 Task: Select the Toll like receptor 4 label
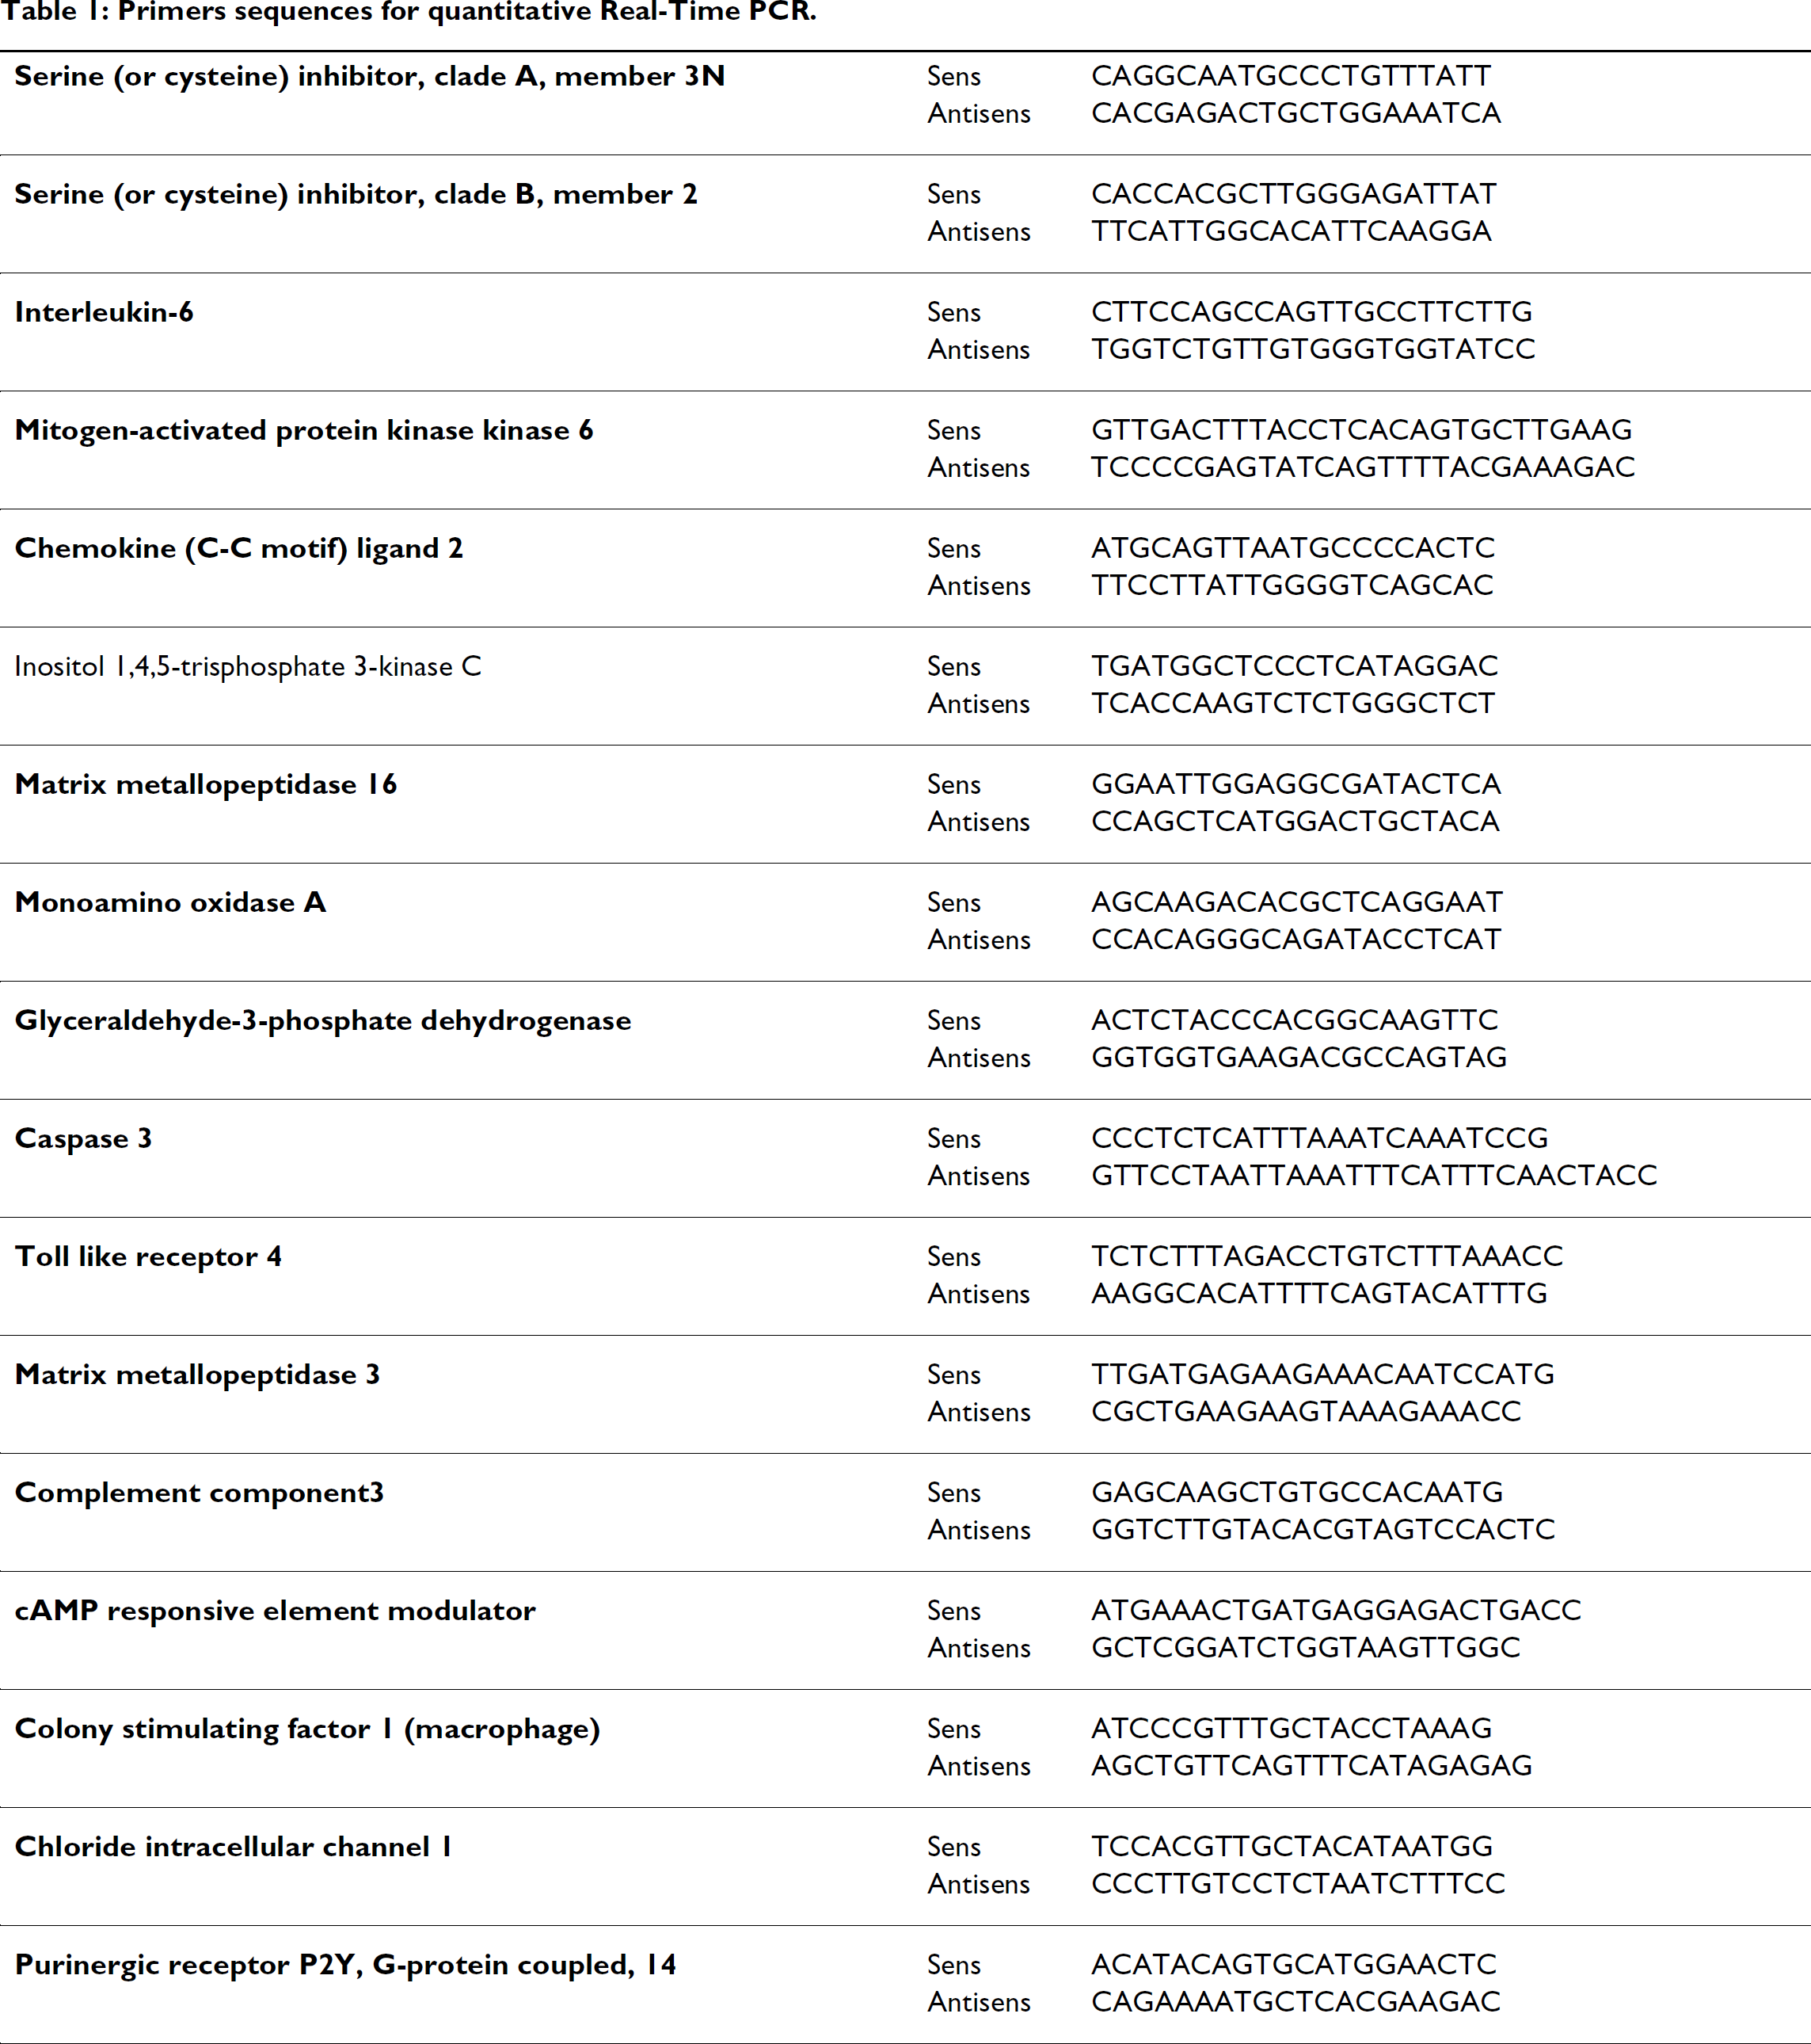click(148, 1257)
